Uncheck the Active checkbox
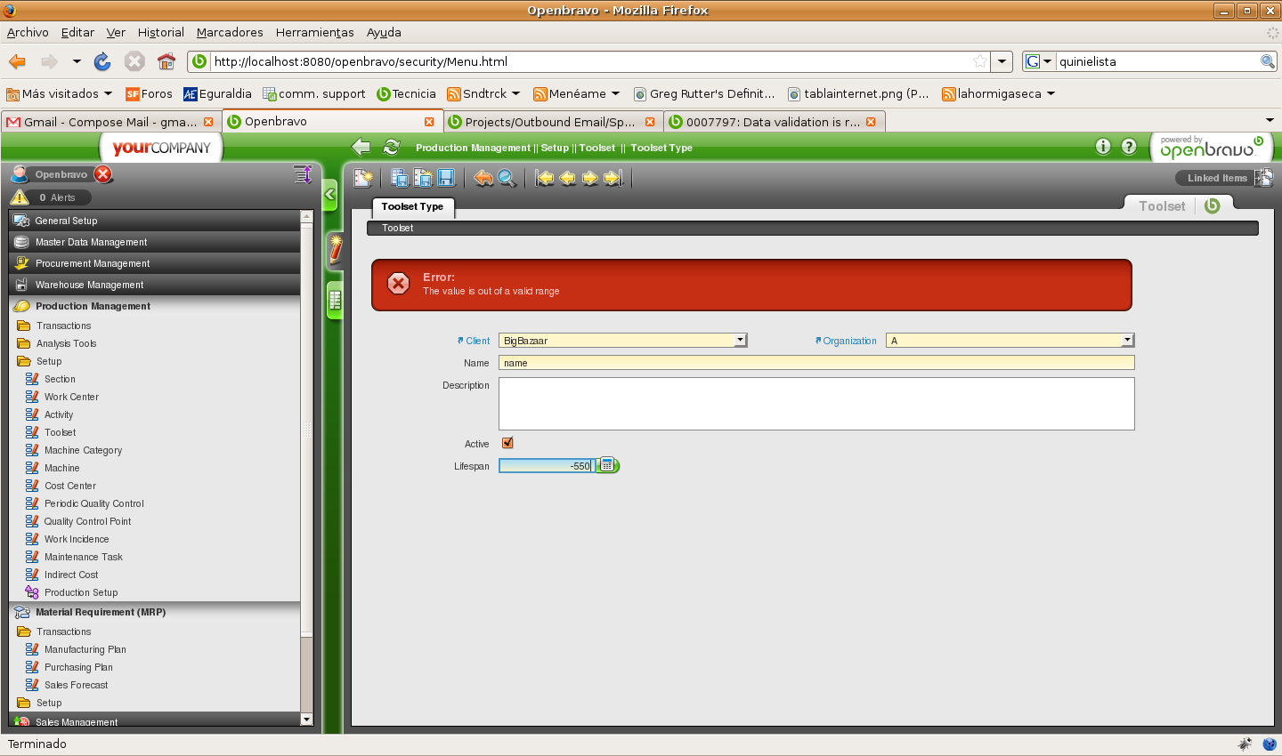1282x756 pixels. point(507,443)
